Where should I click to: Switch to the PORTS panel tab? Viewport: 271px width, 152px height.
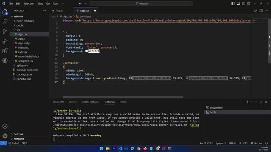123,102
